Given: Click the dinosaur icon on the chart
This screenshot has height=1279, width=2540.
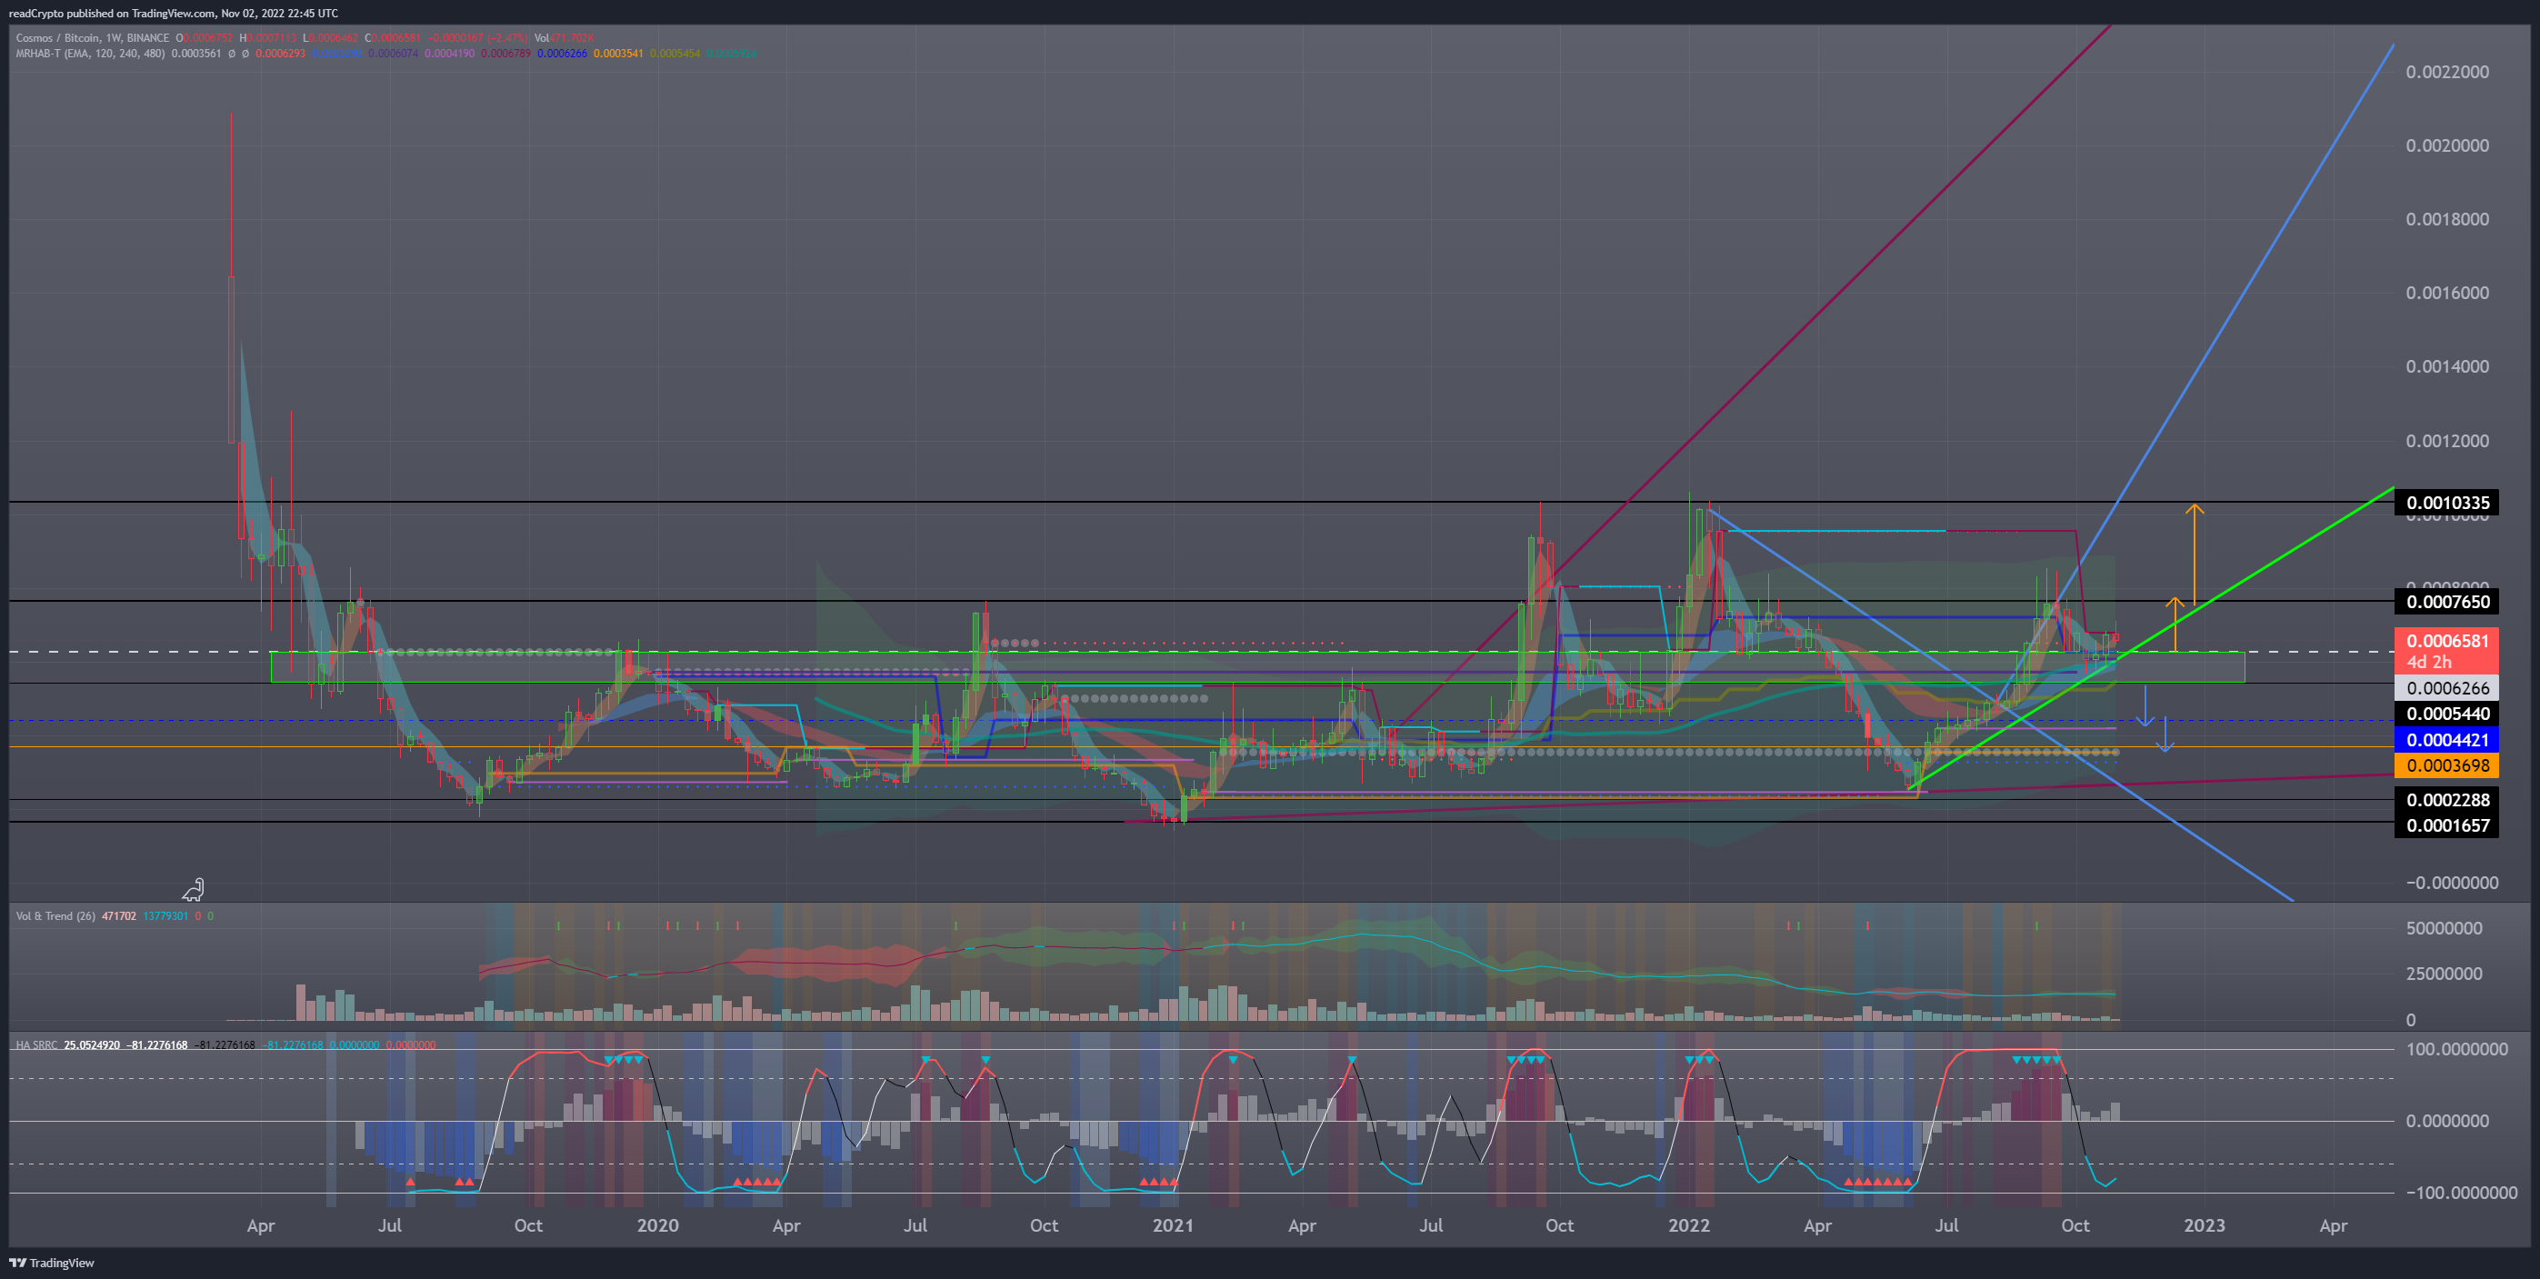Looking at the screenshot, I should click(194, 889).
